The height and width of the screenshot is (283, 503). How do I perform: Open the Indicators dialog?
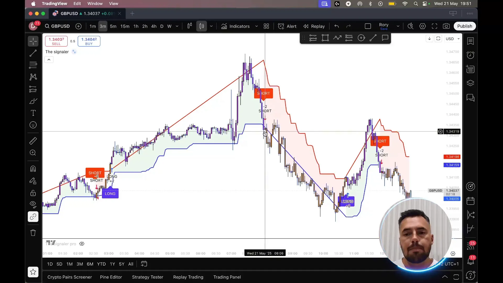[236, 26]
